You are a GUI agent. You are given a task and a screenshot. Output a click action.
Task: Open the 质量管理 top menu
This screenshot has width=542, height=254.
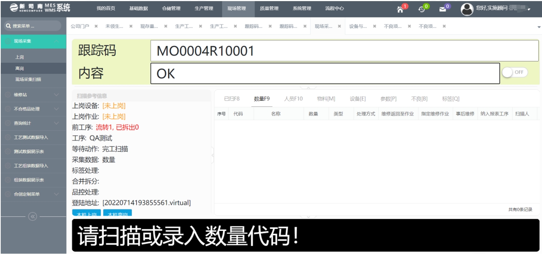coord(269,9)
